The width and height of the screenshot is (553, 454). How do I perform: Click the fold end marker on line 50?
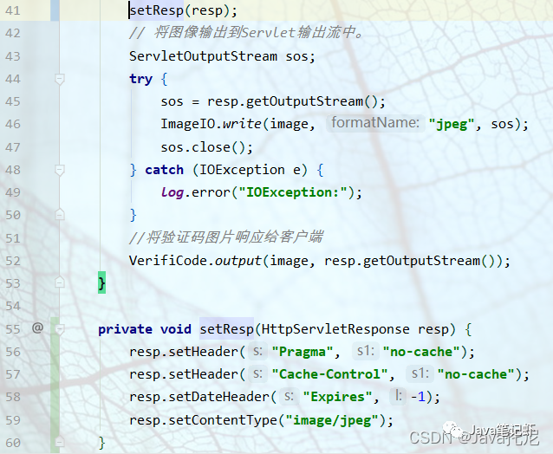coord(60,215)
